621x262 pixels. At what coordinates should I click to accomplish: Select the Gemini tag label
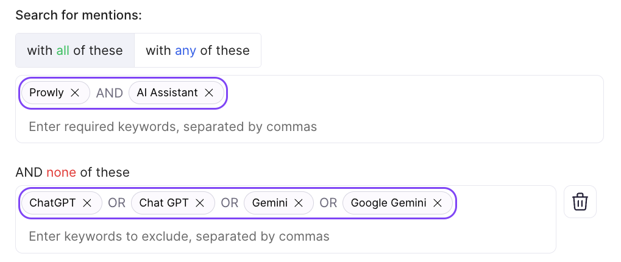click(269, 203)
